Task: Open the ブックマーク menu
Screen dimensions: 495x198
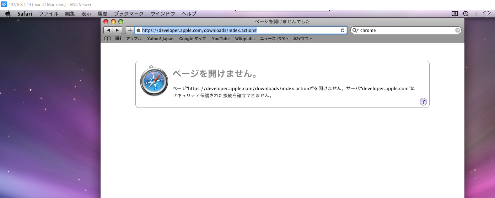Action: [129, 14]
